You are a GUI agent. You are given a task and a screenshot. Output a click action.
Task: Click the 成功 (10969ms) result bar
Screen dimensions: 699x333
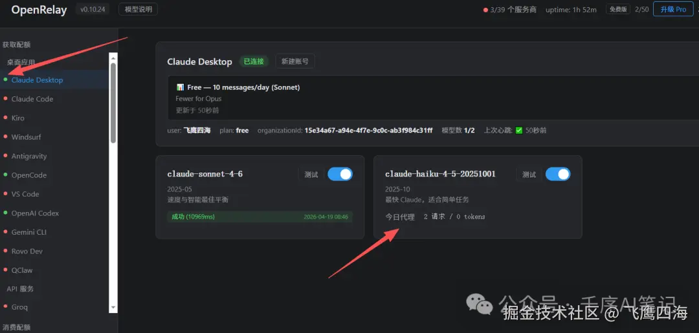pyautogui.click(x=259, y=217)
